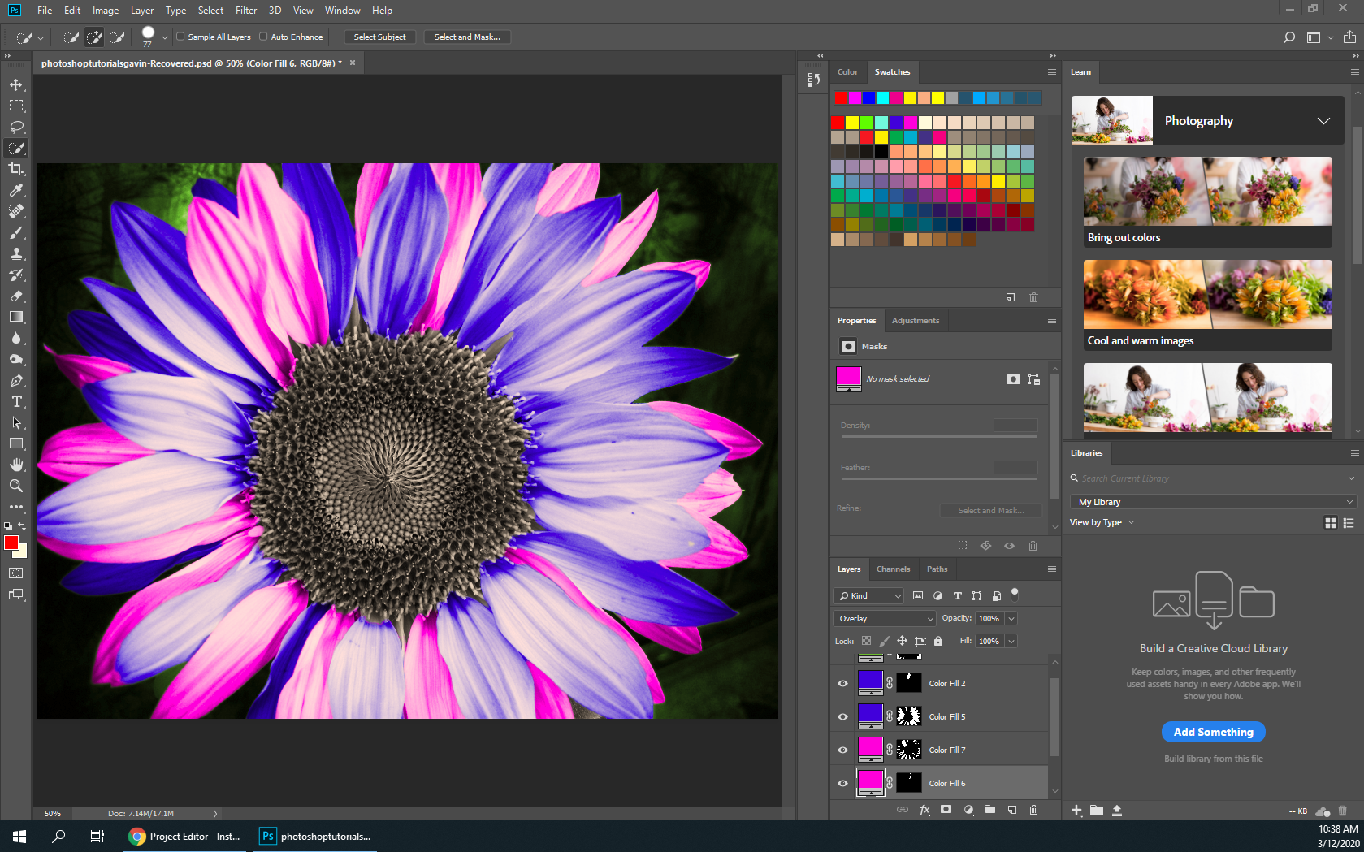Select the Move tool

tap(16, 84)
